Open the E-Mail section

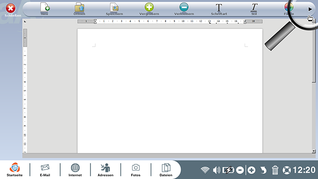pos(45,170)
